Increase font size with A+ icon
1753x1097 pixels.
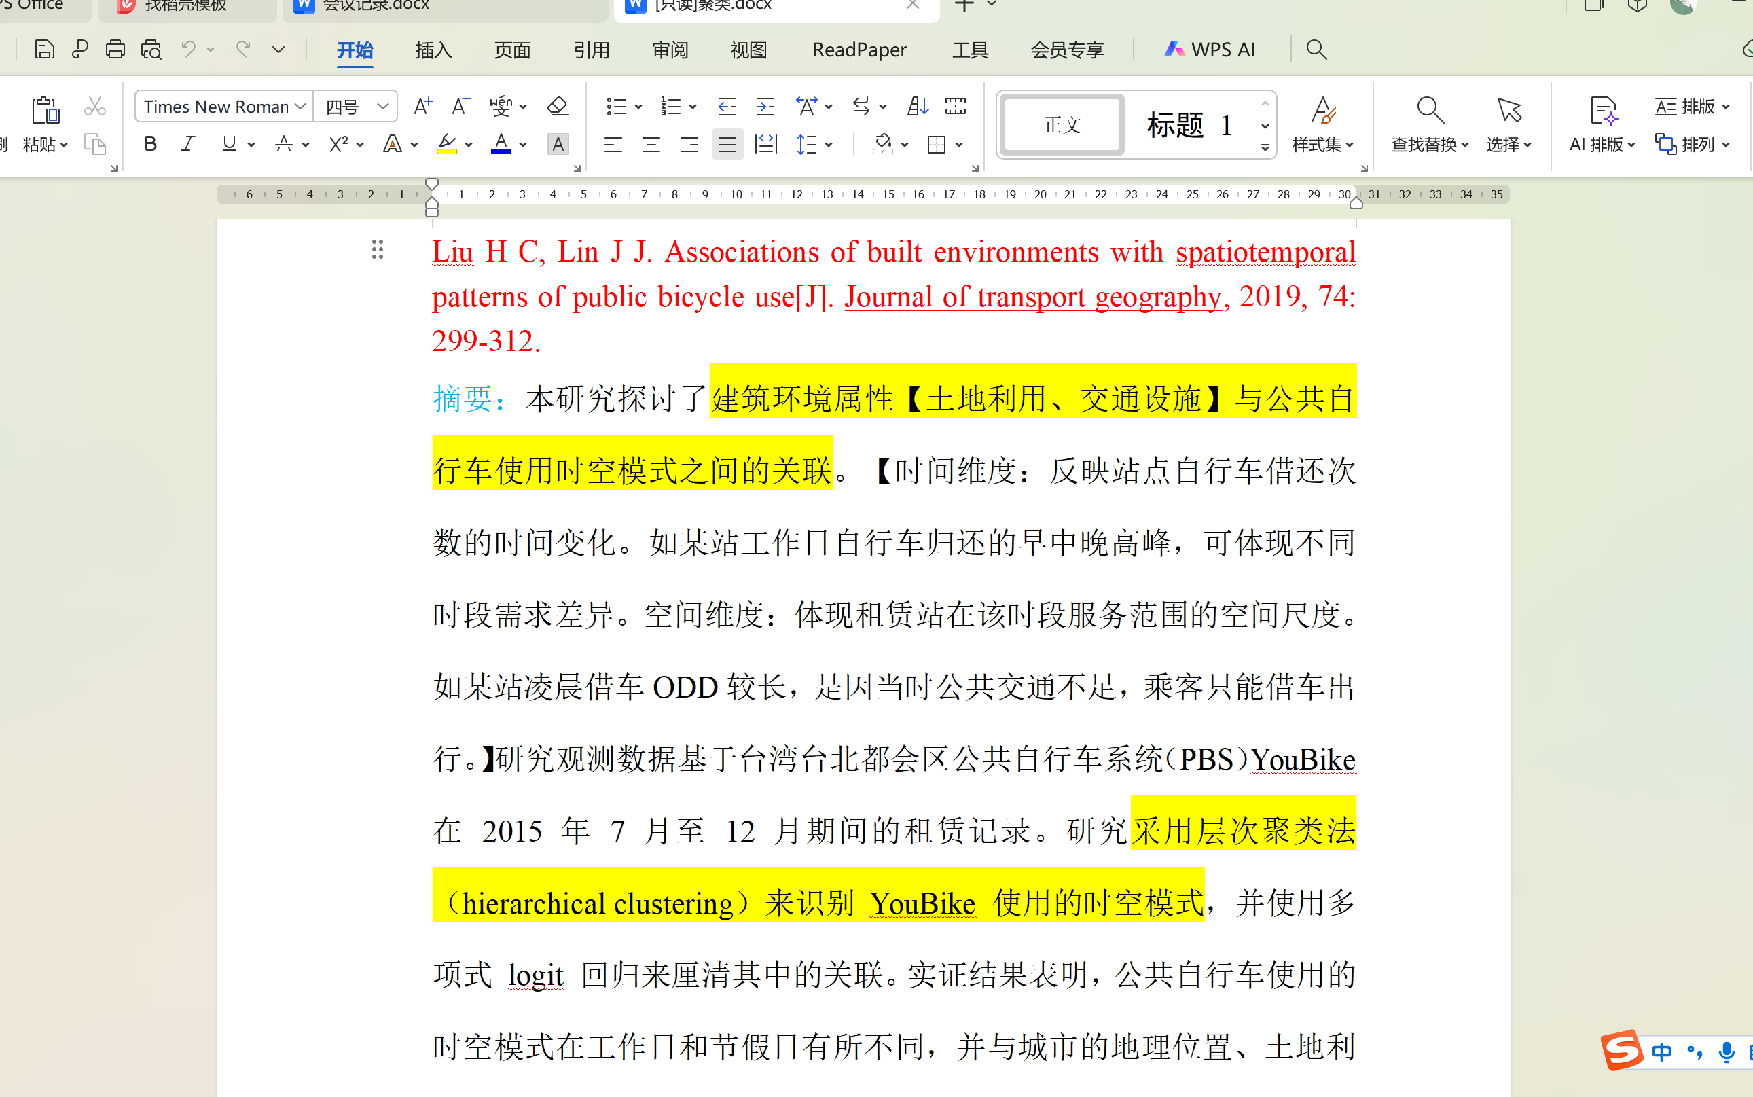click(422, 107)
